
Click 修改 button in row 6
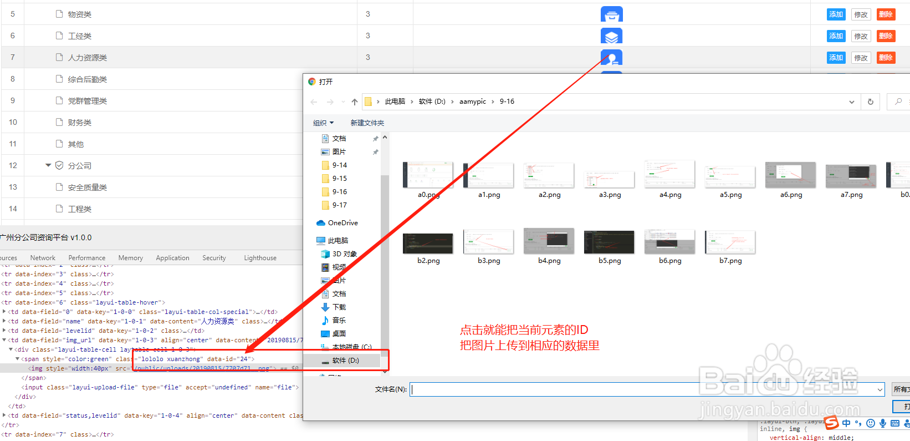[861, 36]
